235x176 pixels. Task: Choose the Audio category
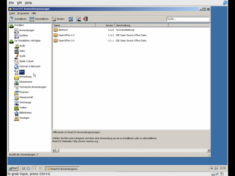22,46
